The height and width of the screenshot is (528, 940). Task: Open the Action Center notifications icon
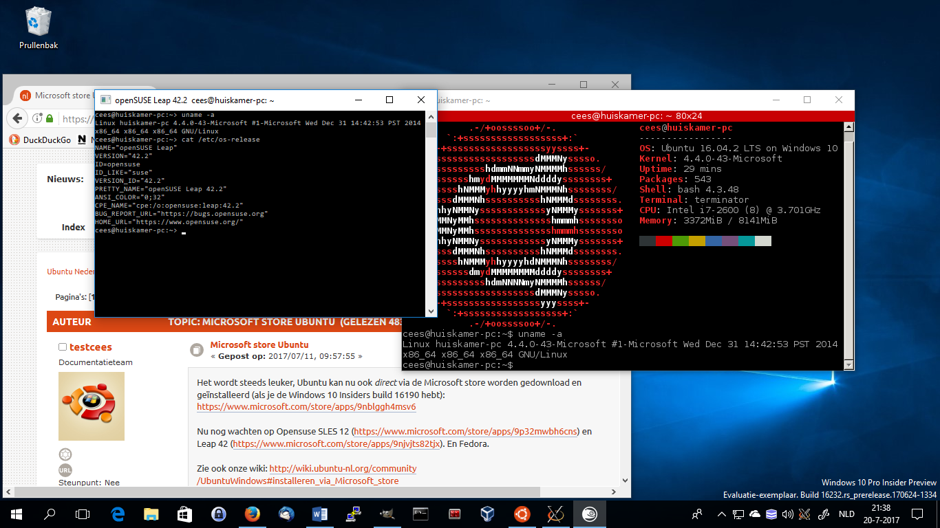click(917, 514)
